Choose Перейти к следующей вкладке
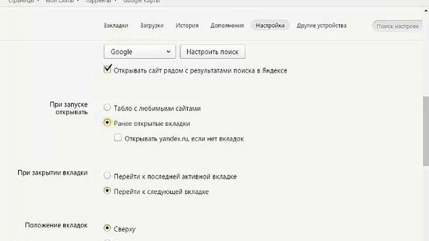The image size is (429, 241). point(107,190)
